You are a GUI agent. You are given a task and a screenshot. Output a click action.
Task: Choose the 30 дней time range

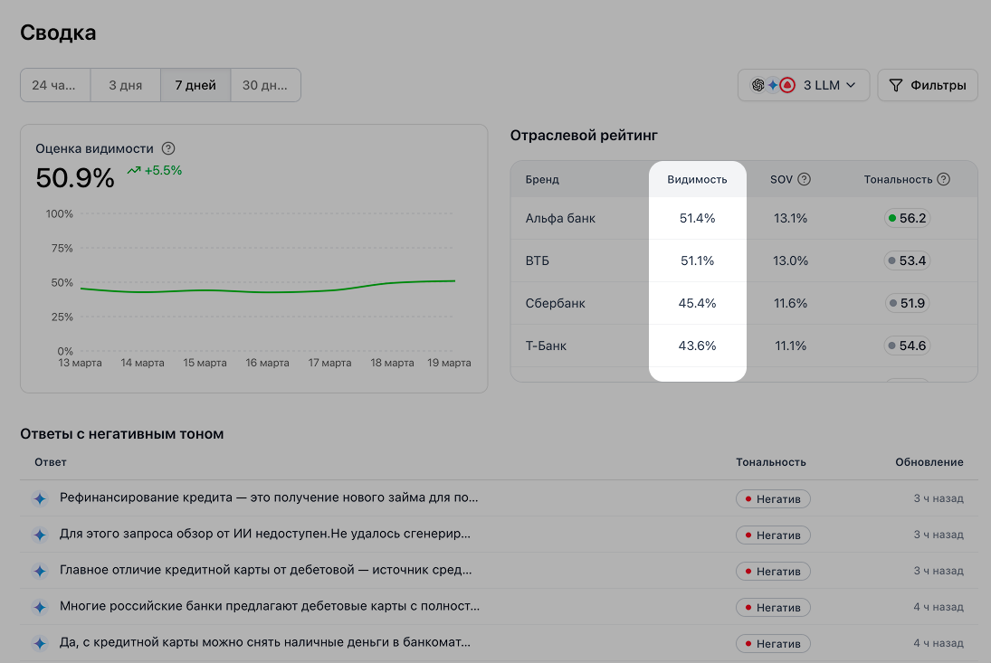(x=266, y=85)
